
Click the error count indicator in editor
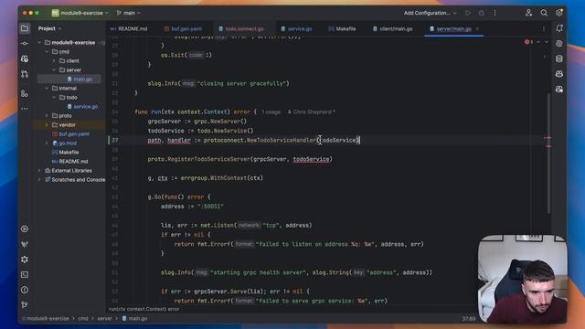coord(529,42)
